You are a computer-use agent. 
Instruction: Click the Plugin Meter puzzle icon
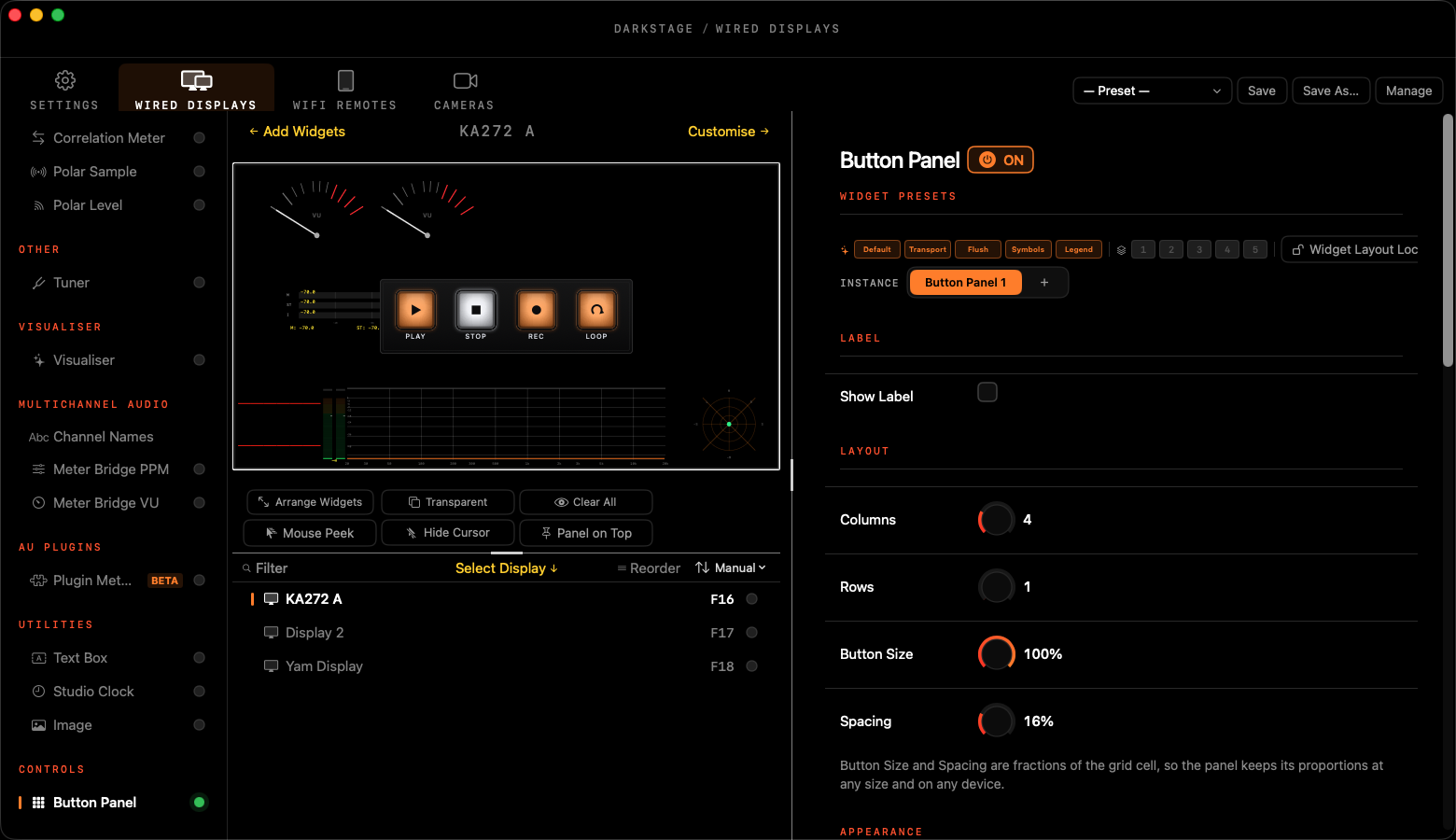click(x=38, y=581)
